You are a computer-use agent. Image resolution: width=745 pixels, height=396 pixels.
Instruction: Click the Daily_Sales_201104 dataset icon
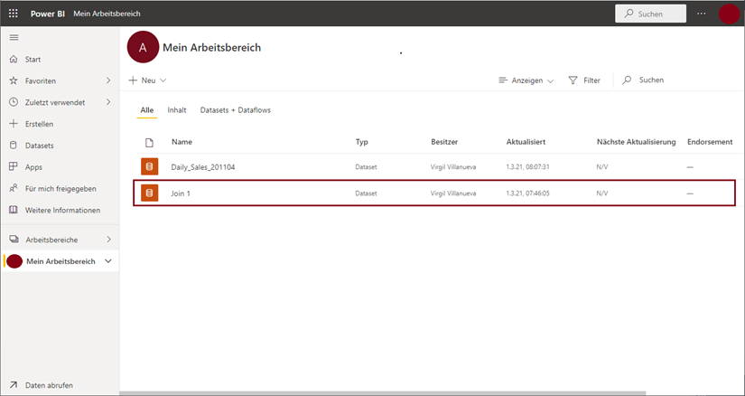point(149,167)
